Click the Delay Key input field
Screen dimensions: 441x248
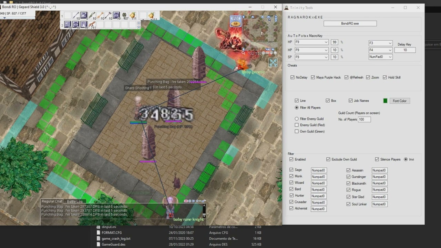[405, 50]
